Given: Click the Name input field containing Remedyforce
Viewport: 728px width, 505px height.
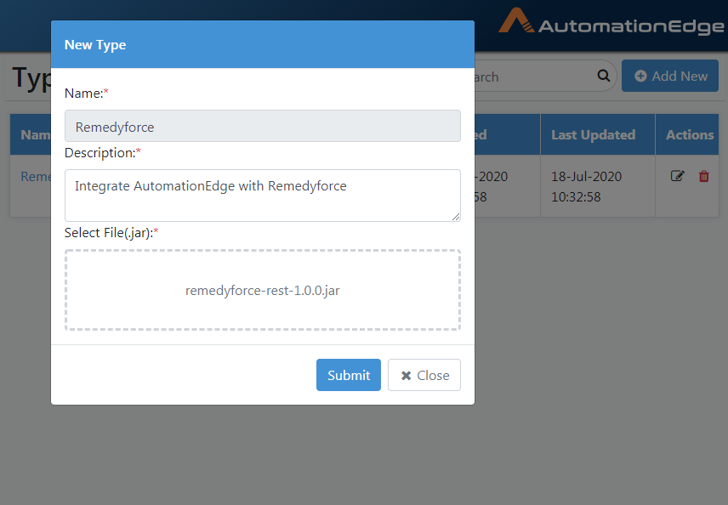Looking at the screenshot, I should point(263,126).
